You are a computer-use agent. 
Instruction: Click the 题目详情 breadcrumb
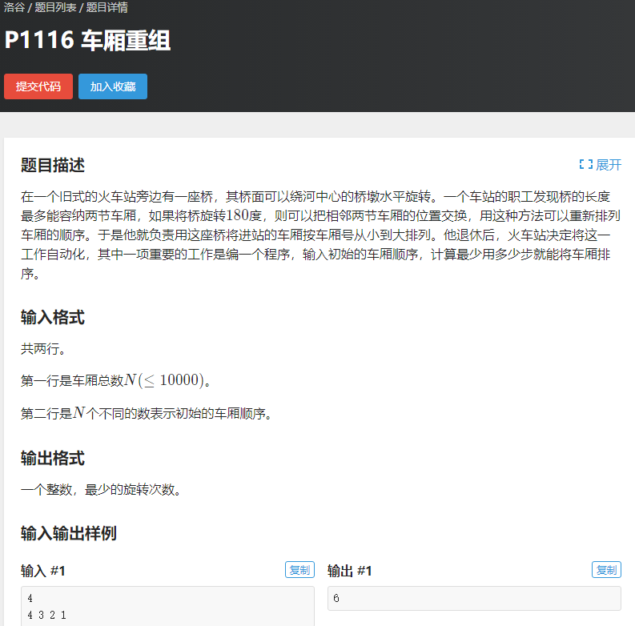tap(107, 7)
